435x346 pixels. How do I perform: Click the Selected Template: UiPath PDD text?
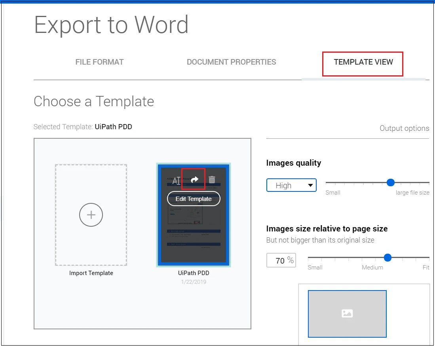83,126
